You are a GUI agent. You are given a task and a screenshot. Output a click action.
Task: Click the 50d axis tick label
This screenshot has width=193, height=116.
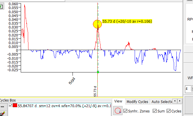pos(72,81)
